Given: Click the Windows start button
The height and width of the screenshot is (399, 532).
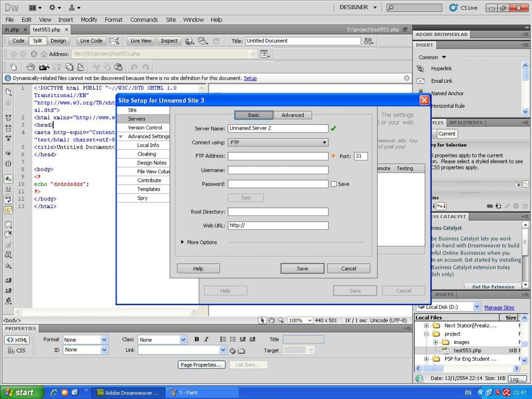Looking at the screenshot, I should (x=22, y=393).
